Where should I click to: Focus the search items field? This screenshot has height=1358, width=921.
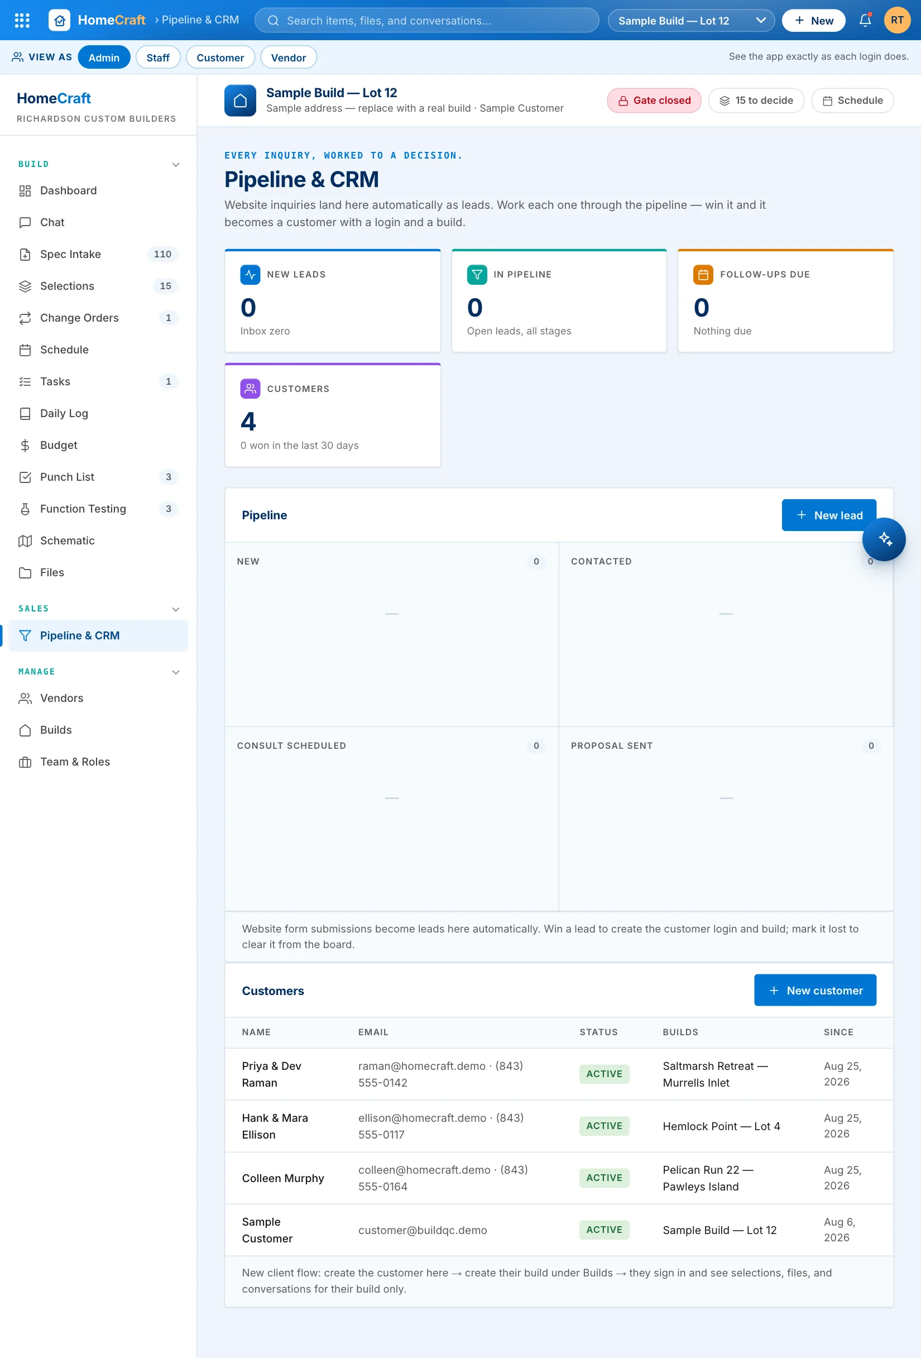coord(426,21)
